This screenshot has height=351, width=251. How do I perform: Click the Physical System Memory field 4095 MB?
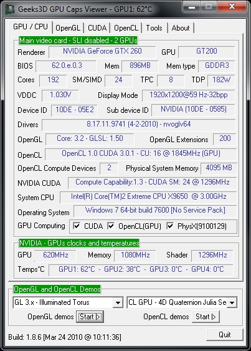(x=219, y=168)
